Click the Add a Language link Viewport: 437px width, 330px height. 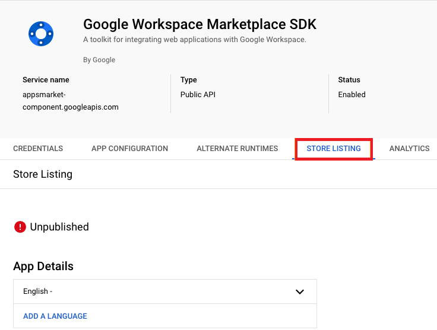tap(55, 316)
